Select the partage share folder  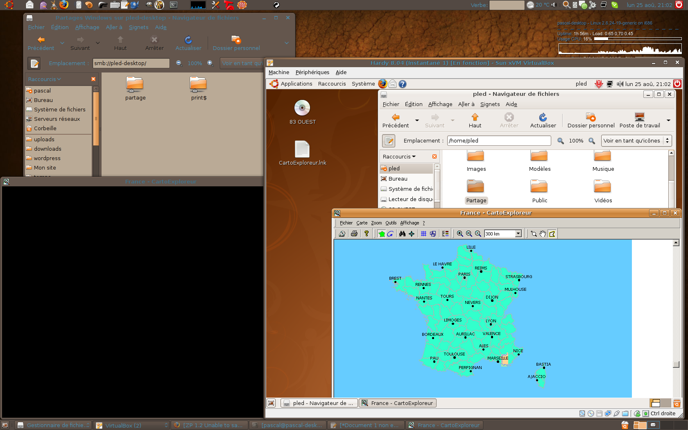tap(135, 88)
